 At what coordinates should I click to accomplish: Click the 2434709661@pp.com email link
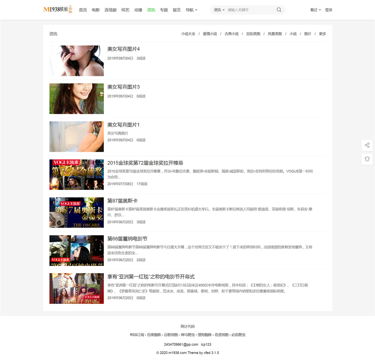(x=181, y=344)
